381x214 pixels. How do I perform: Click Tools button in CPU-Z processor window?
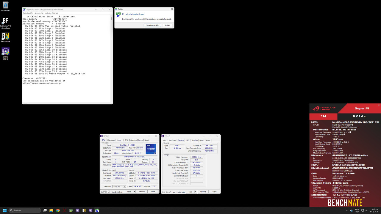[129, 192]
